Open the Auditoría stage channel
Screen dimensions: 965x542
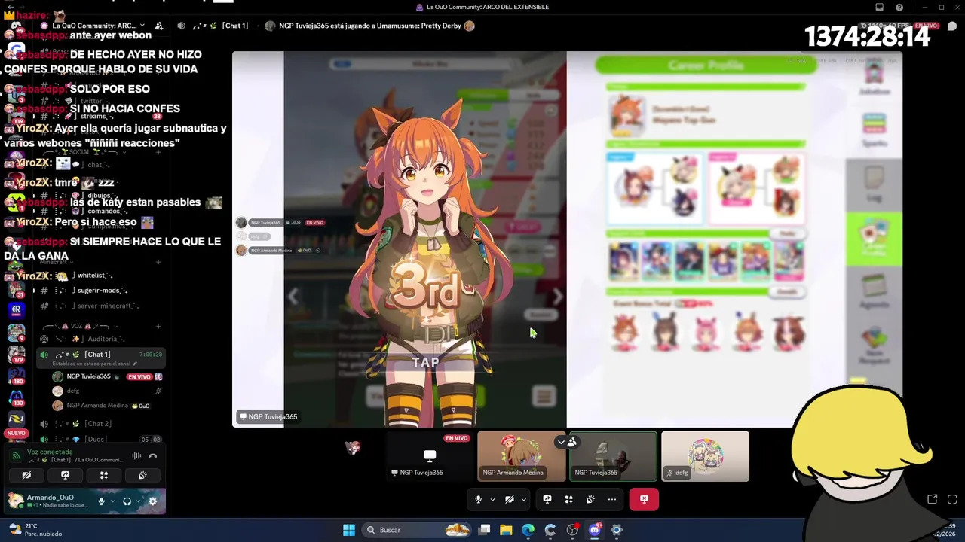pyautogui.click(x=100, y=340)
